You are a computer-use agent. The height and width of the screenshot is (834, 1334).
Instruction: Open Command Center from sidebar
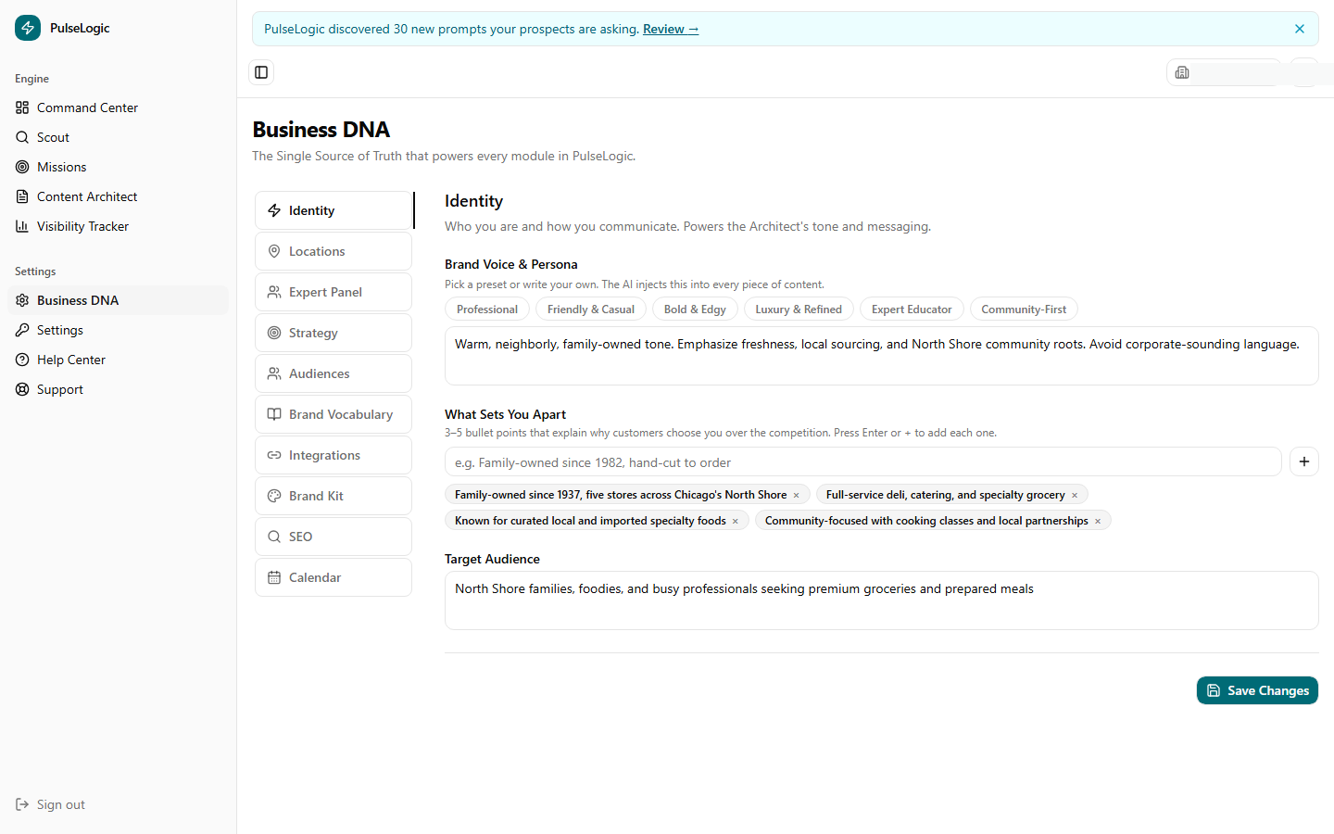coord(118,107)
